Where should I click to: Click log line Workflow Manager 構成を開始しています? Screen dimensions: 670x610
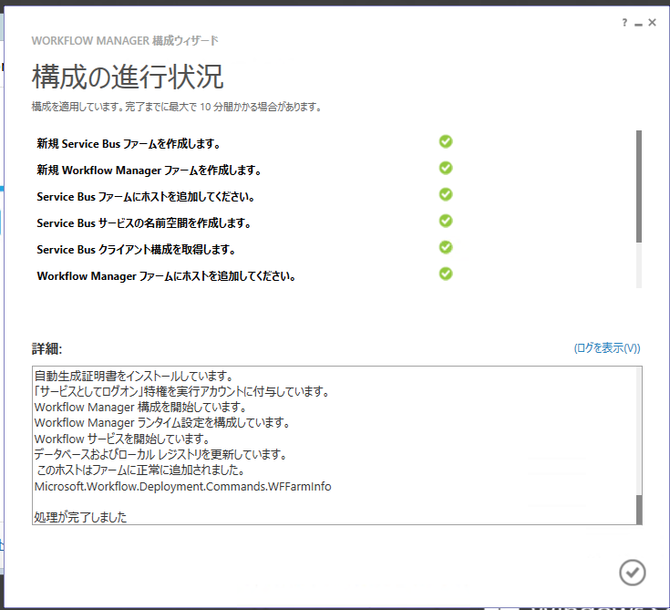tap(140, 407)
